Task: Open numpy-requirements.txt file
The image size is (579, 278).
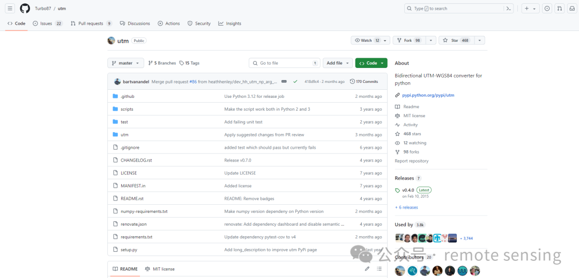Action: point(144,211)
